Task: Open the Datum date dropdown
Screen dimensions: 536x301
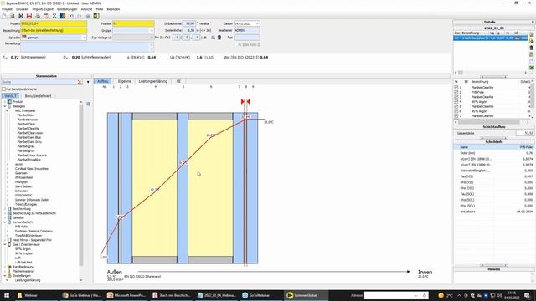Action: (x=257, y=23)
